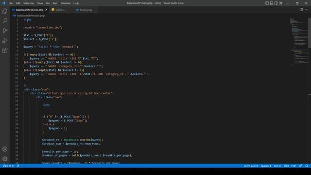Screen dimensions: 311x175
Task: Open the Extensions view
Action: pos(5,51)
